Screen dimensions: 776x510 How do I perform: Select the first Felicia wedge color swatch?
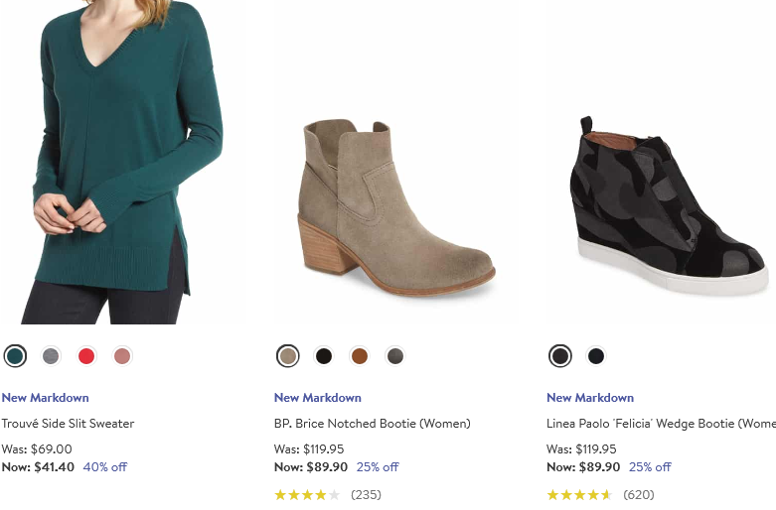[x=560, y=356]
